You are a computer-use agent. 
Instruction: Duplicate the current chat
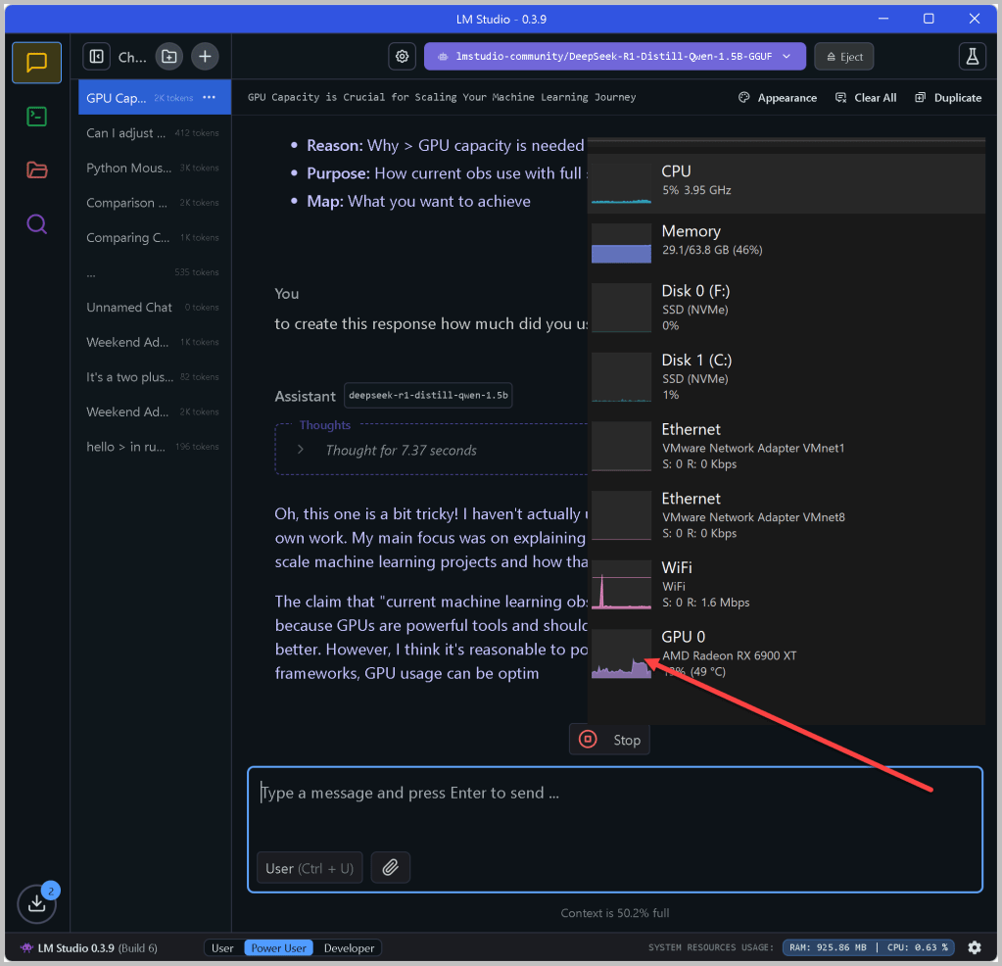(948, 98)
